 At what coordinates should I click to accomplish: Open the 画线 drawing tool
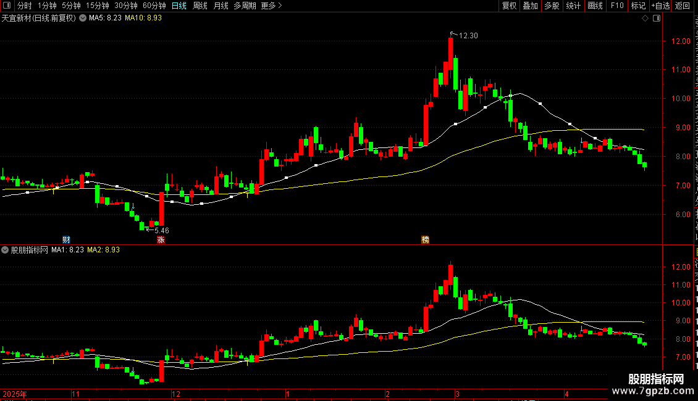595,6
